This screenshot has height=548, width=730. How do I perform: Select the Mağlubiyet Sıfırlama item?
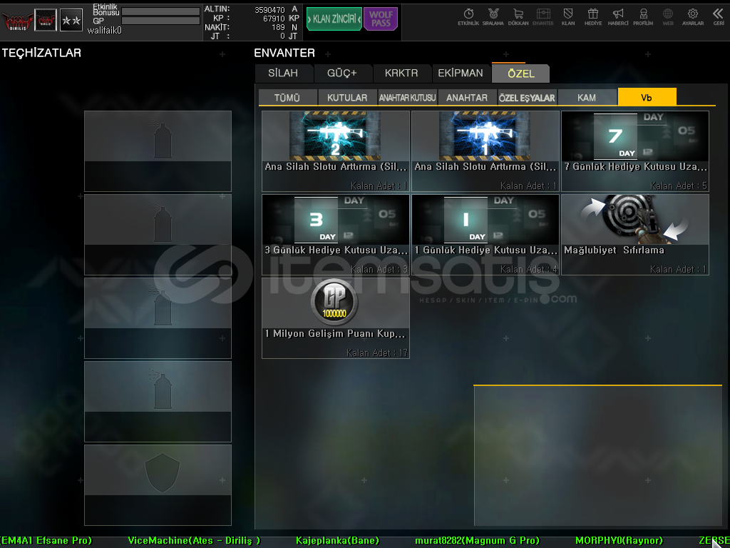[x=635, y=234]
